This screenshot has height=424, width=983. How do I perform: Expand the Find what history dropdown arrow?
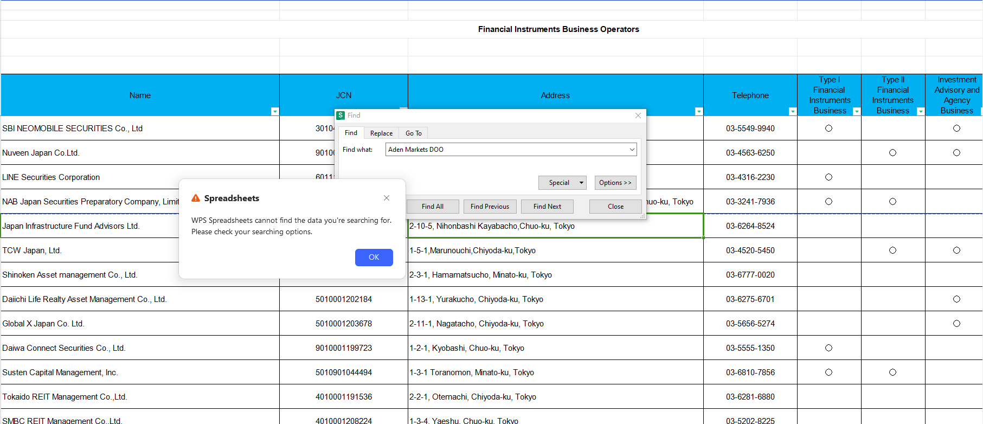[x=632, y=150]
